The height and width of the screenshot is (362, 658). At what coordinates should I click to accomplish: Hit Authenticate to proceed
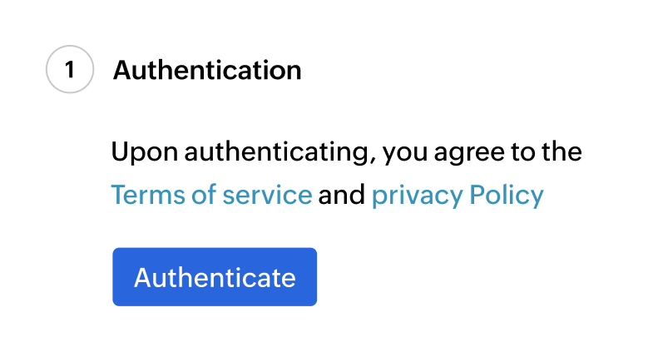pos(215,277)
